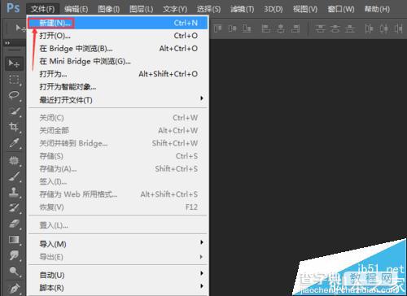The height and width of the screenshot is (296, 407).
Task: Click 关闭并转到 Bridge... entry
Action: [118, 143]
